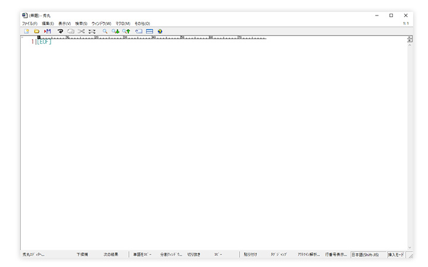Click the vertical scrollbar down arrow
The width and height of the screenshot is (428, 267).
(x=410, y=247)
